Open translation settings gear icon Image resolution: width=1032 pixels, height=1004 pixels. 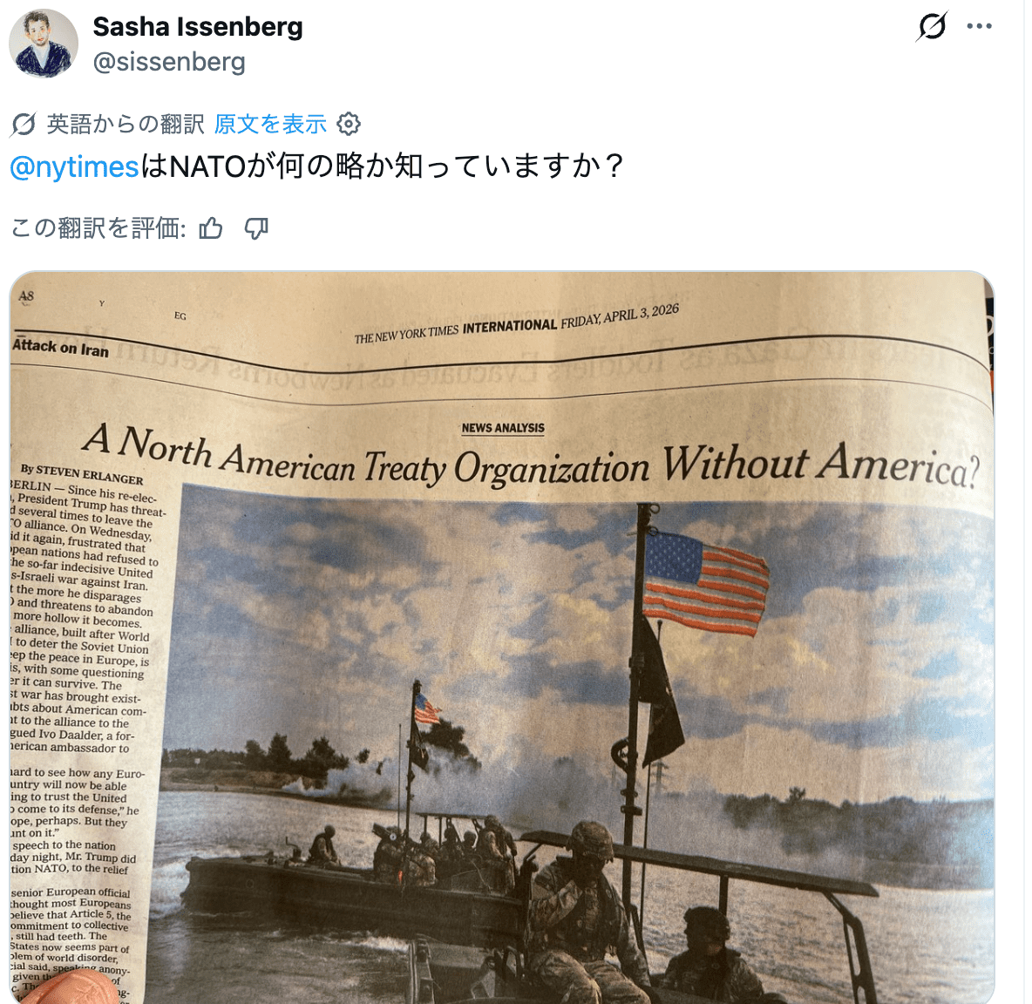[x=348, y=124]
